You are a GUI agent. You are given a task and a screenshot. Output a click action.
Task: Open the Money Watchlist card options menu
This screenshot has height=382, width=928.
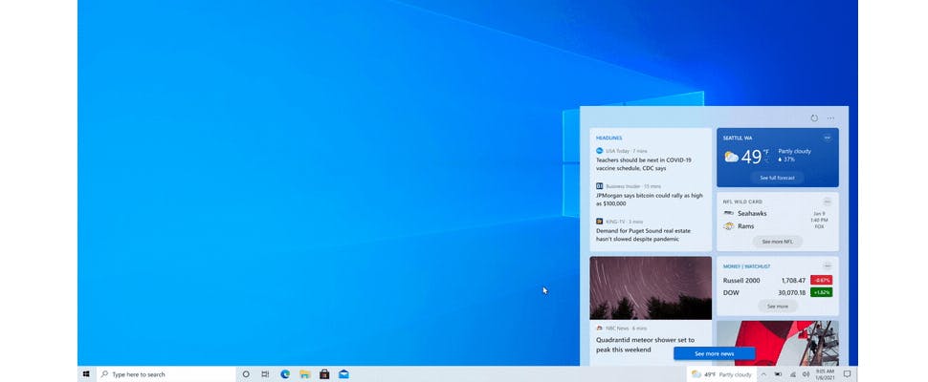pos(827,266)
